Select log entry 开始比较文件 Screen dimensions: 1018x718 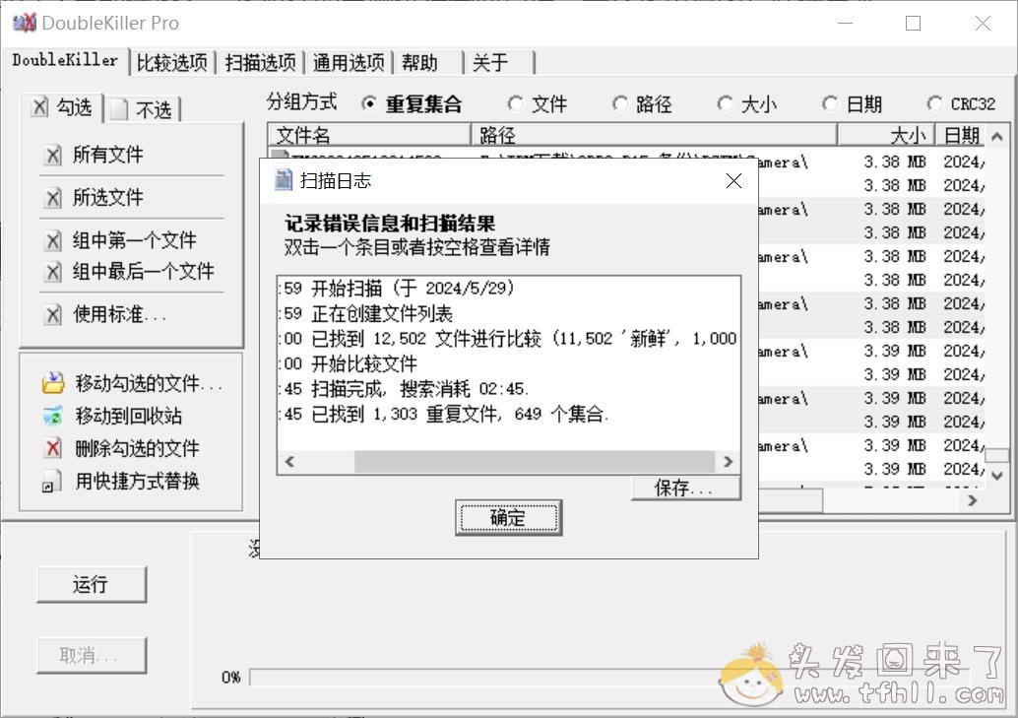click(508, 363)
